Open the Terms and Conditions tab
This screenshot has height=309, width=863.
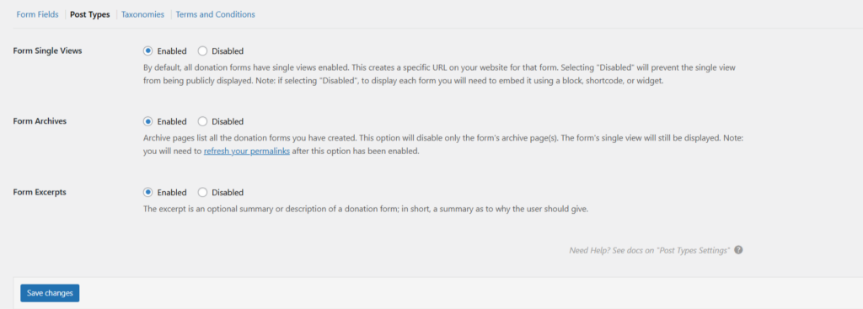pos(215,14)
